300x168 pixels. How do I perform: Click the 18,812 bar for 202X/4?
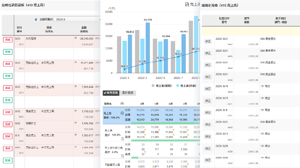(130, 53)
